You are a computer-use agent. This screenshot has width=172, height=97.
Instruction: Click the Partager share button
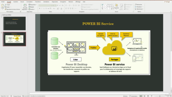click(167, 2)
